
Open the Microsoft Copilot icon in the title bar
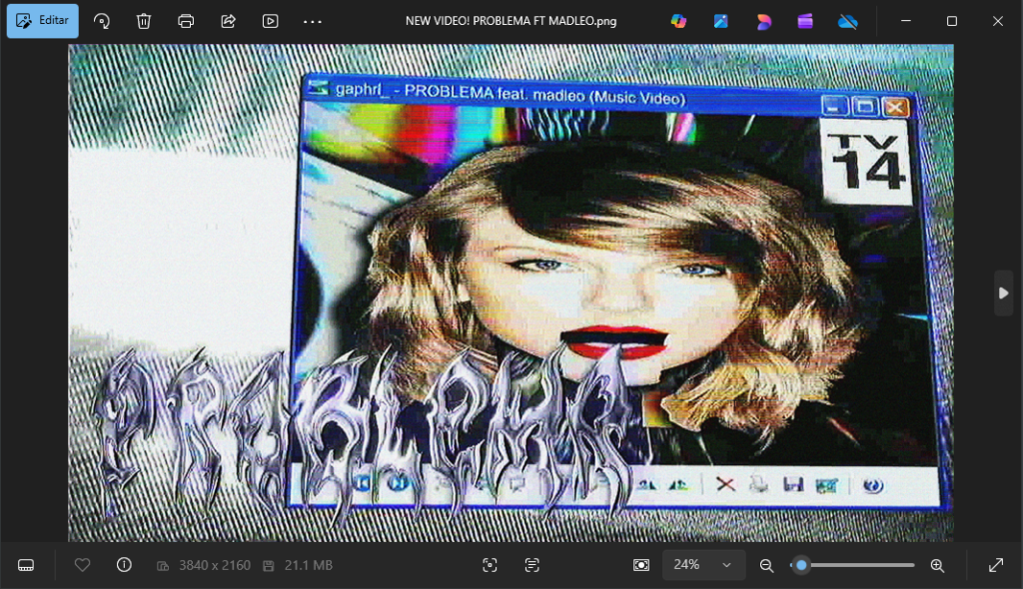coord(679,21)
